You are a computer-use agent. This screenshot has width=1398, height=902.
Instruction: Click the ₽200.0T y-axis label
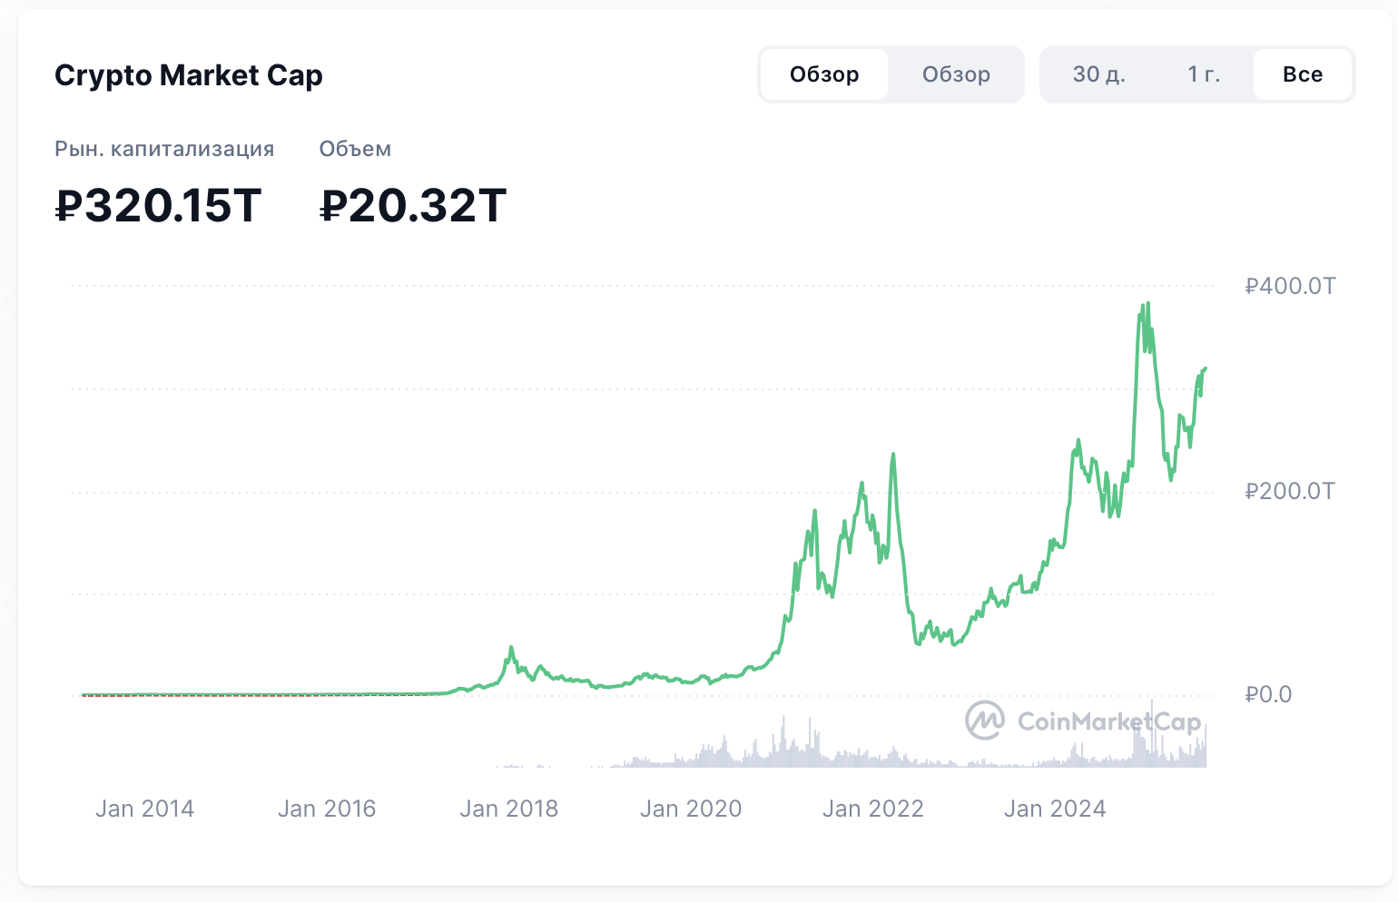pyautogui.click(x=1290, y=492)
